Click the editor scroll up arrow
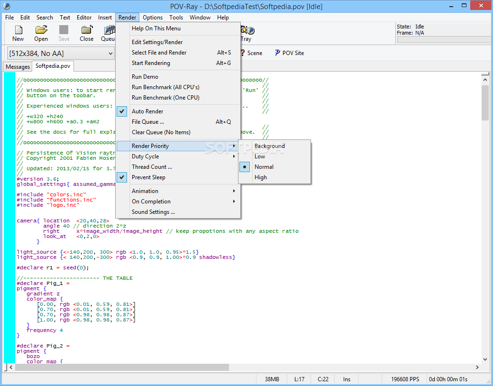This screenshot has height=386, width=493. pos(485,80)
